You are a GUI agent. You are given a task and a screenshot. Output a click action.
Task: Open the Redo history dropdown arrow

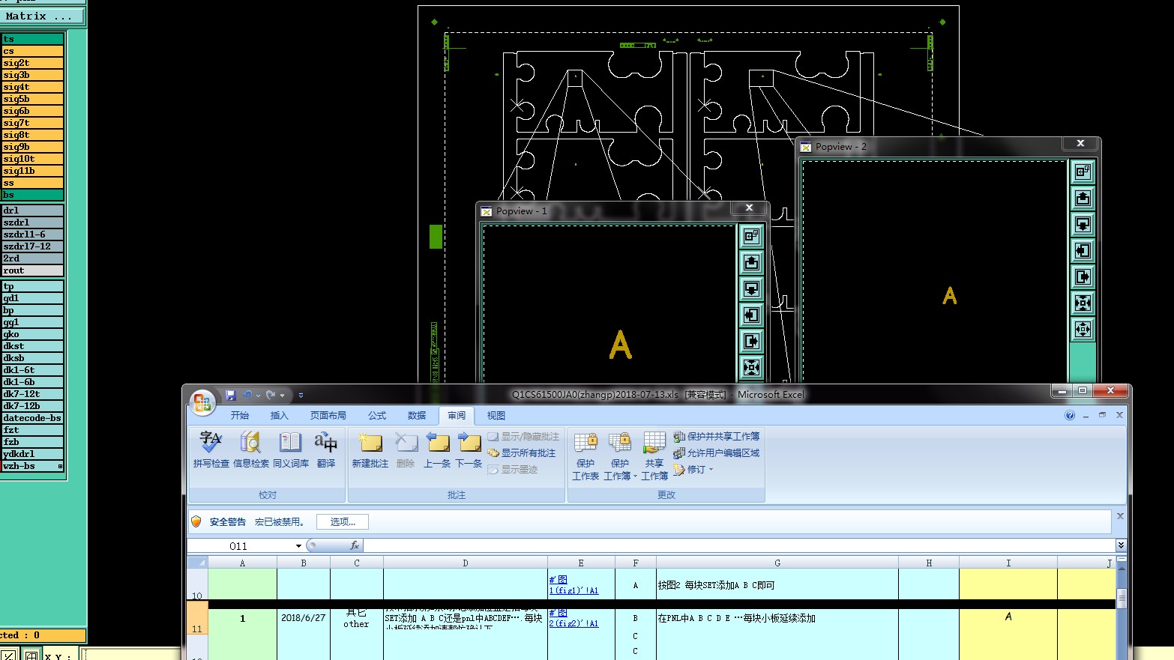[282, 396]
